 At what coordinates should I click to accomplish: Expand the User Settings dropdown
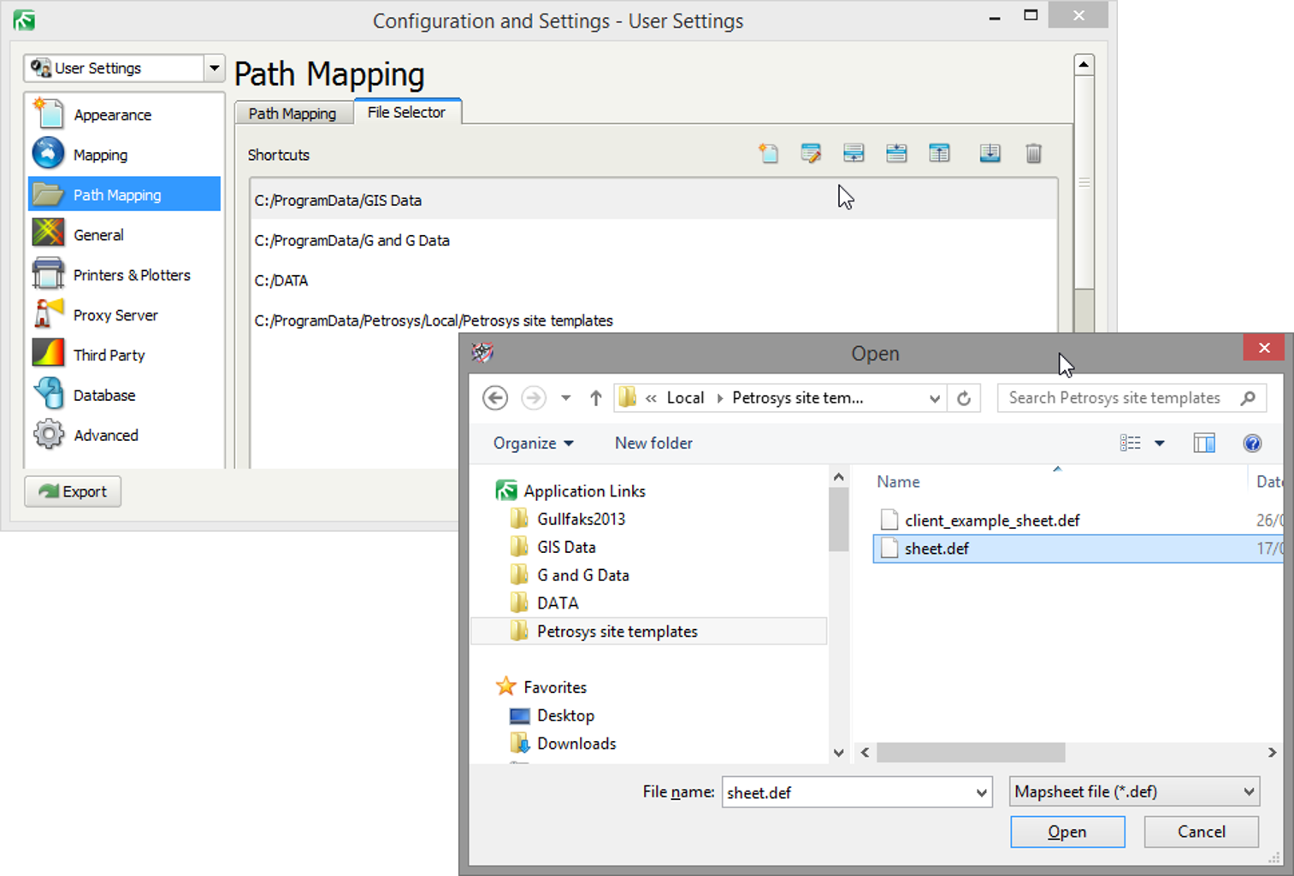(213, 68)
